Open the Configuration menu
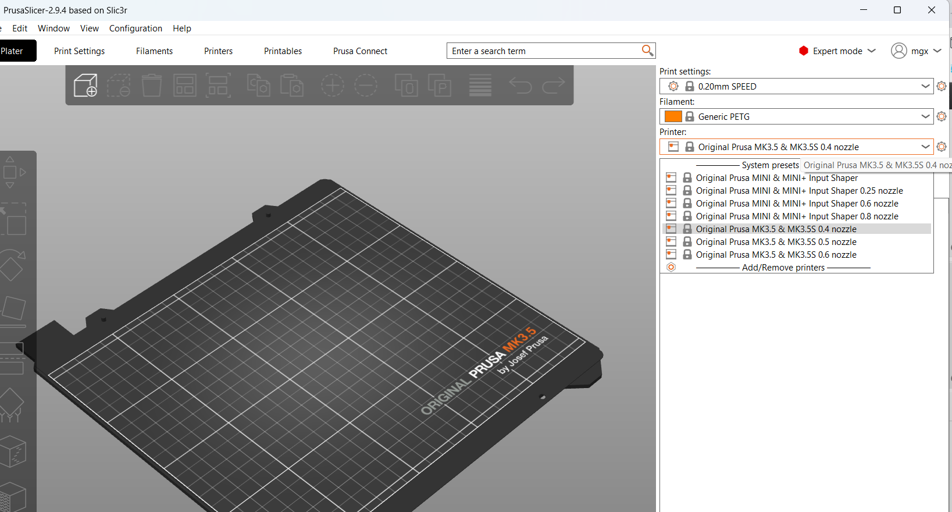952x512 pixels. 136,28
